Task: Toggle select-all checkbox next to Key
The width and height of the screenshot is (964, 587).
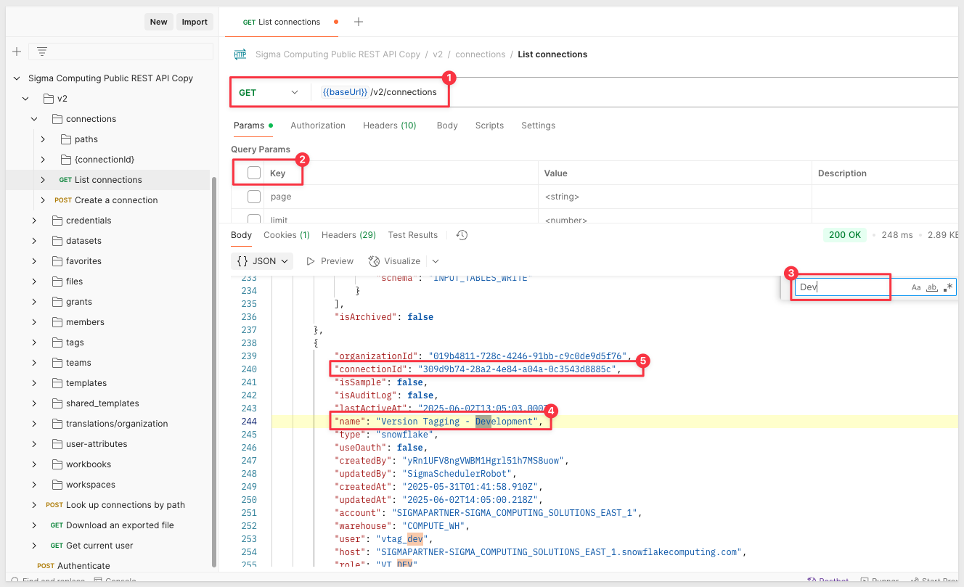Action: 254,173
